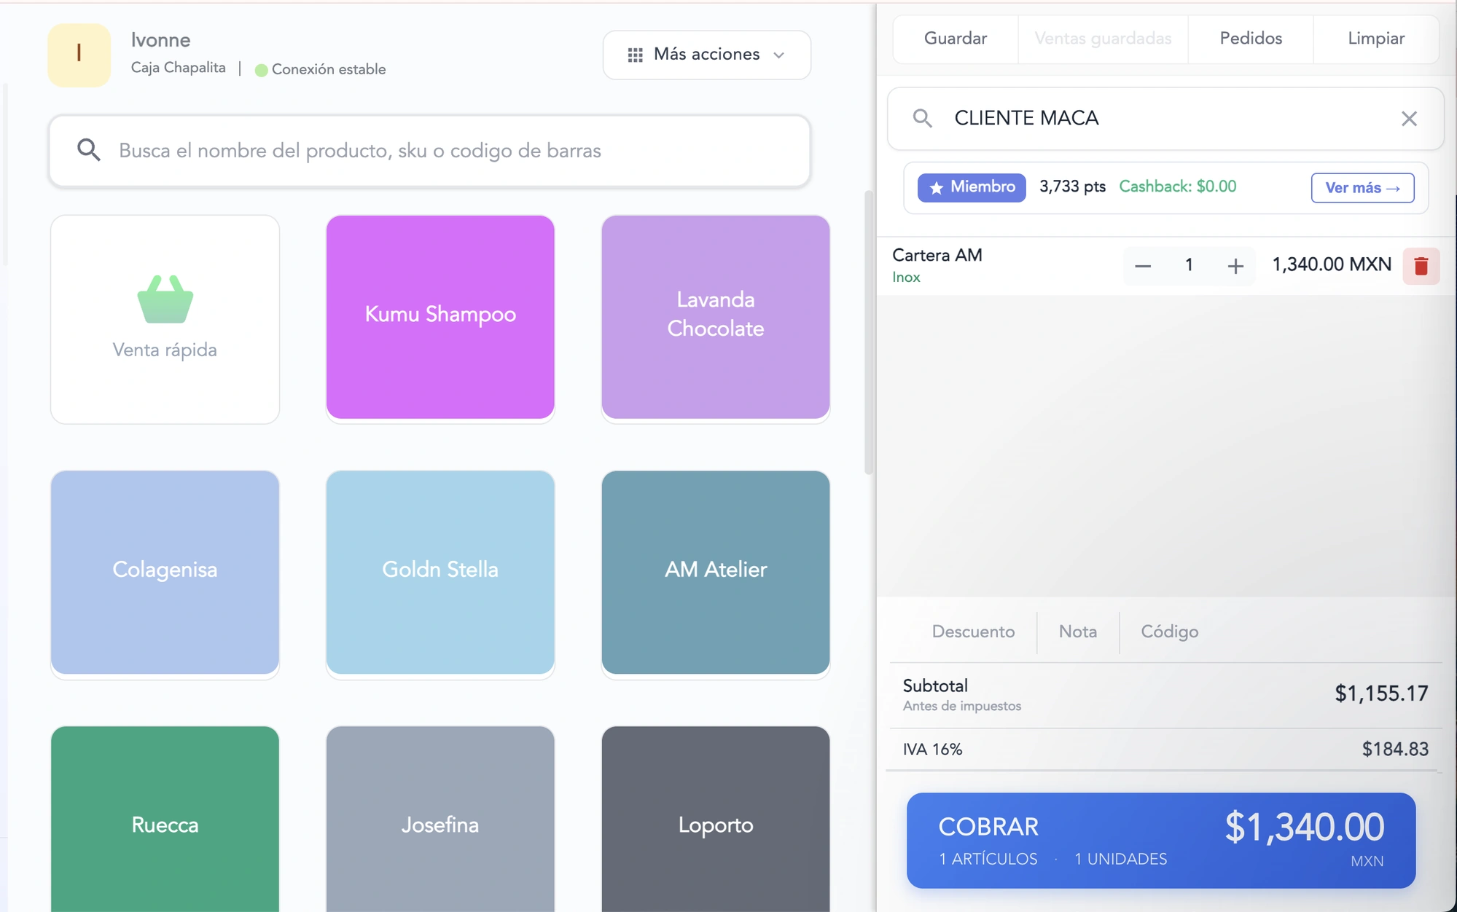1457x912 pixels.
Task: Open the Nota option
Action: tap(1077, 632)
